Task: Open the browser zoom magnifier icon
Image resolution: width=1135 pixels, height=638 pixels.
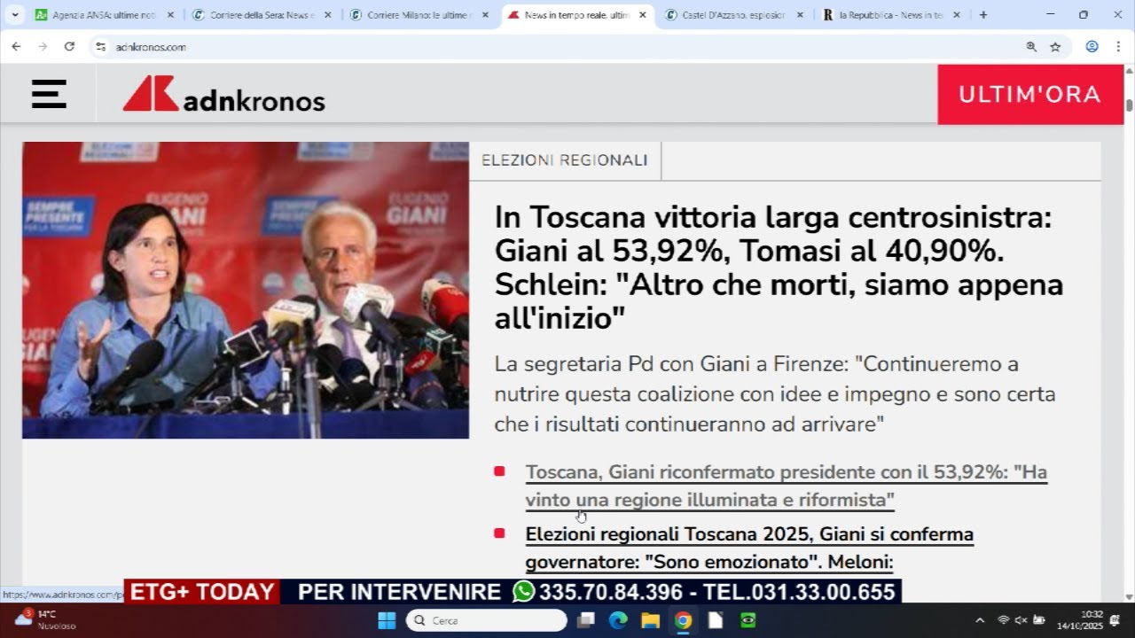Action: (1031, 47)
